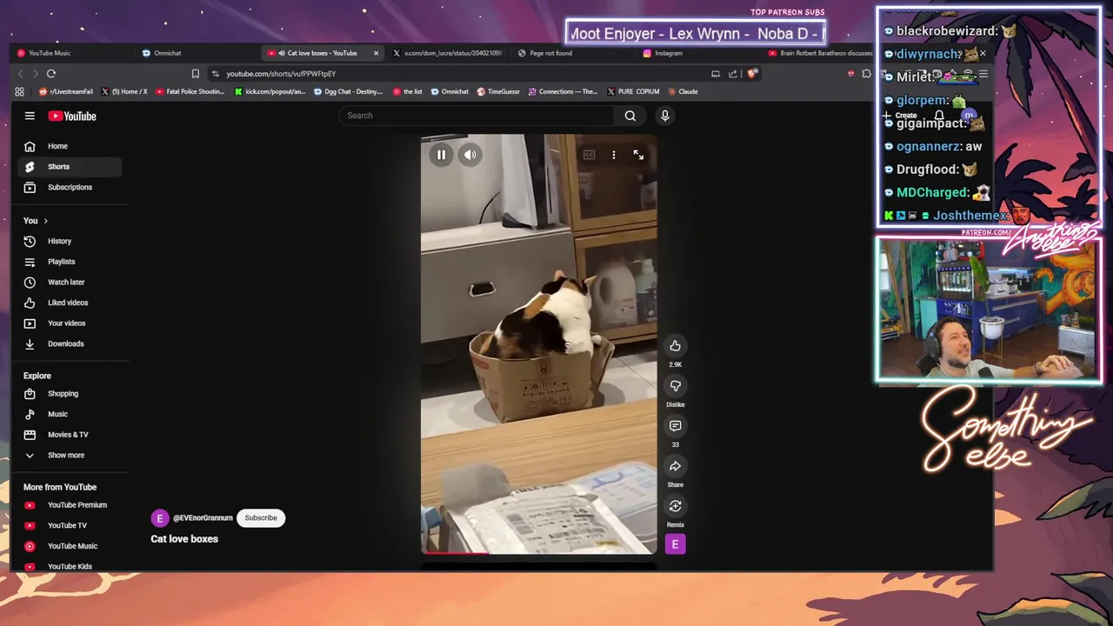1113x626 pixels.
Task: Open YouTube Kids link
Action: click(x=70, y=566)
